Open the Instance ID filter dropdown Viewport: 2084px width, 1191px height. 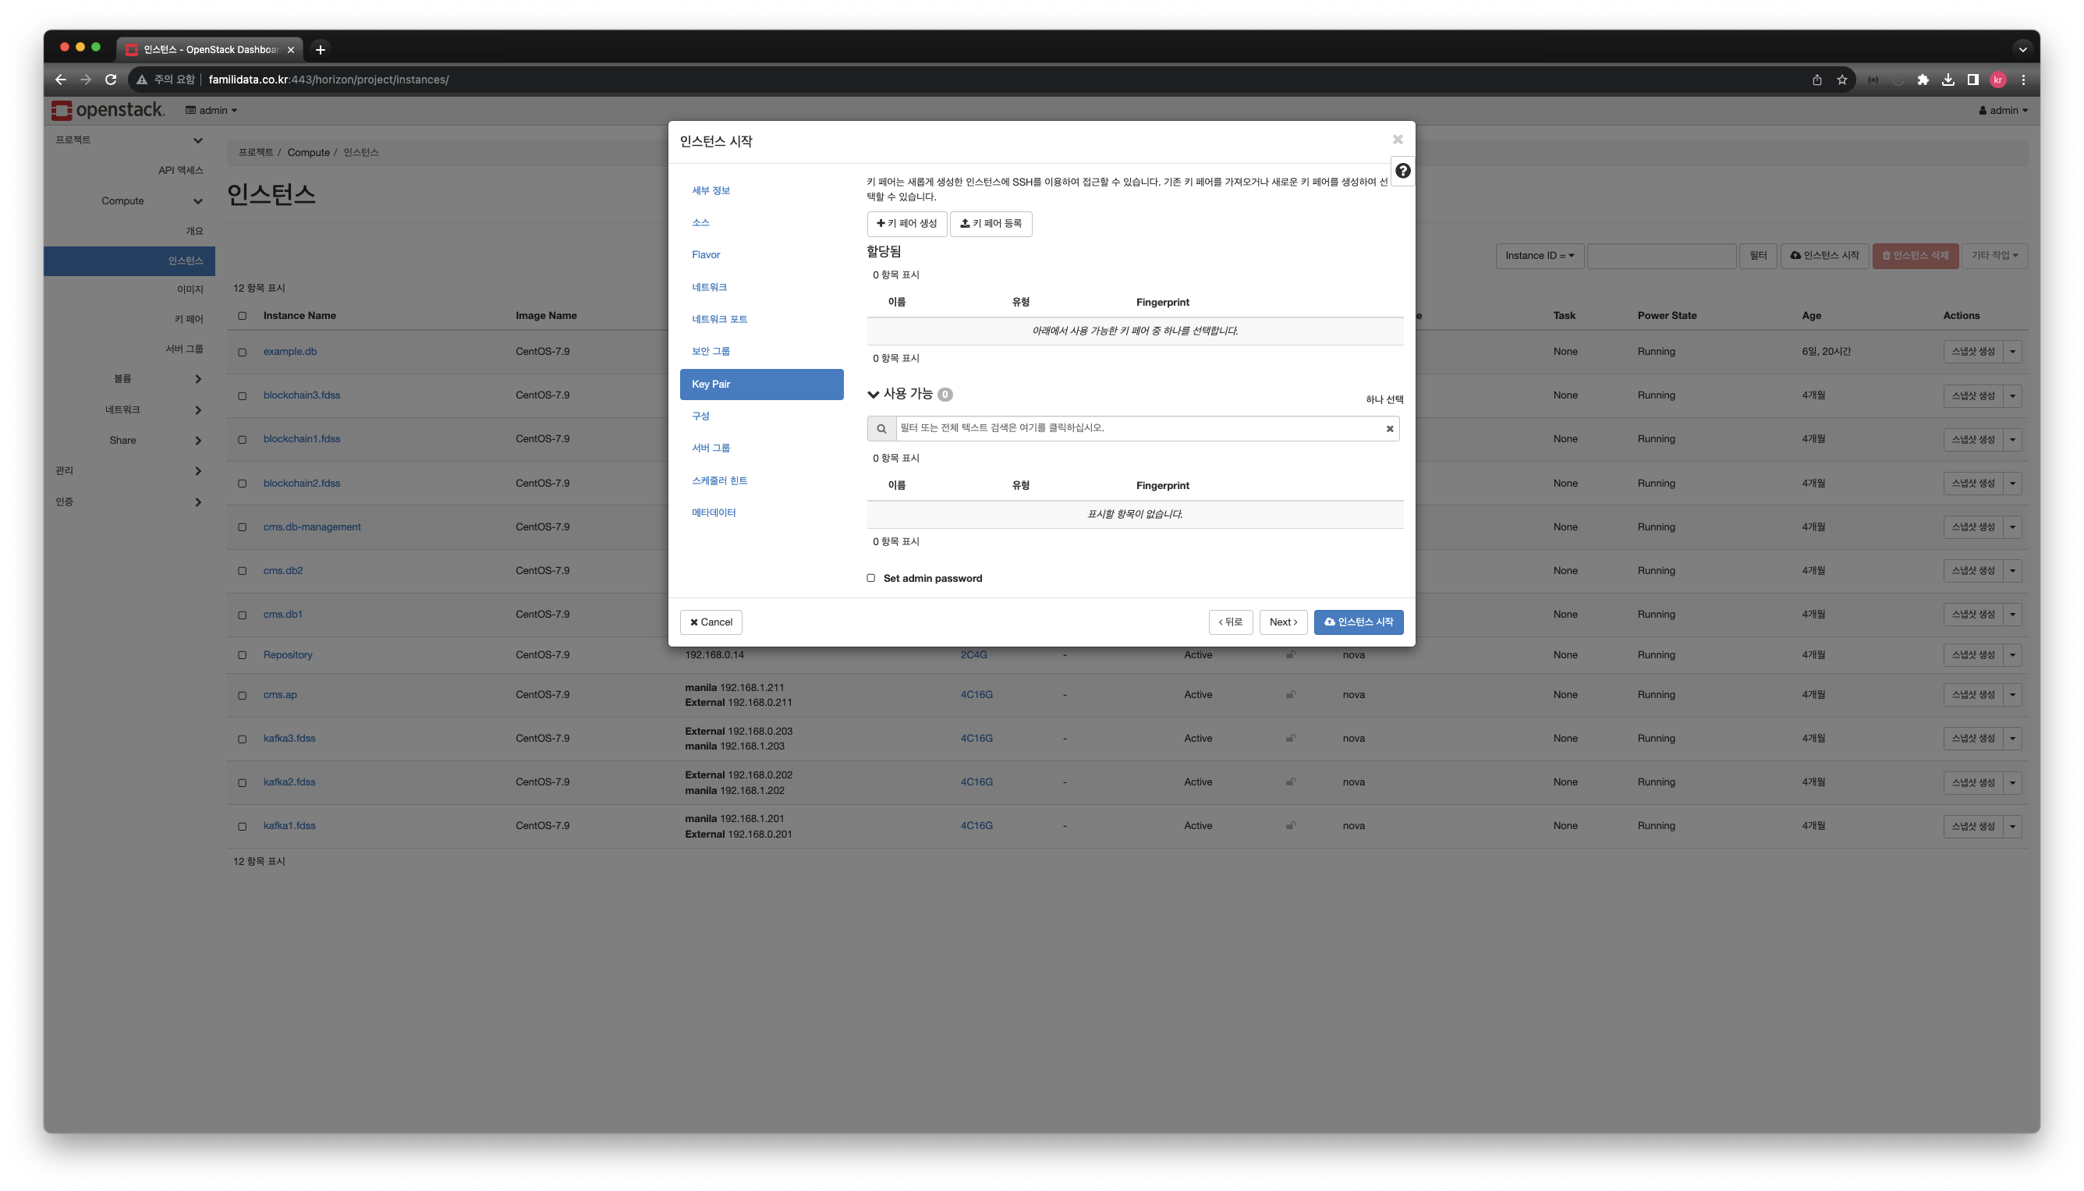(1539, 255)
